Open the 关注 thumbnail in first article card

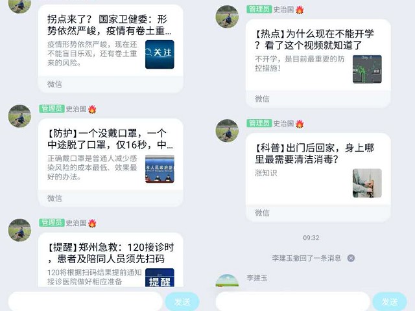point(160,54)
